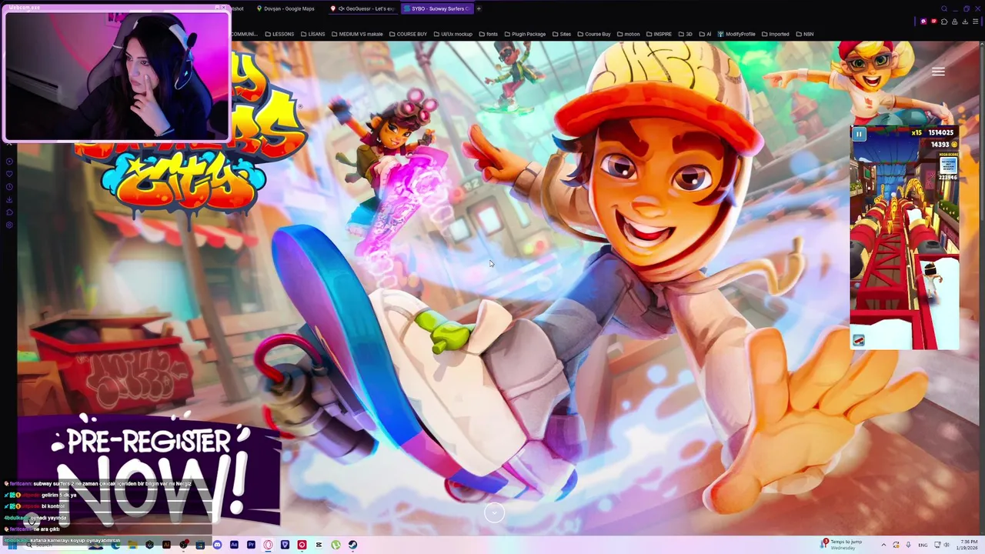Click the red circular taskbar app icon
The width and height of the screenshot is (985, 554).
[x=302, y=545]
